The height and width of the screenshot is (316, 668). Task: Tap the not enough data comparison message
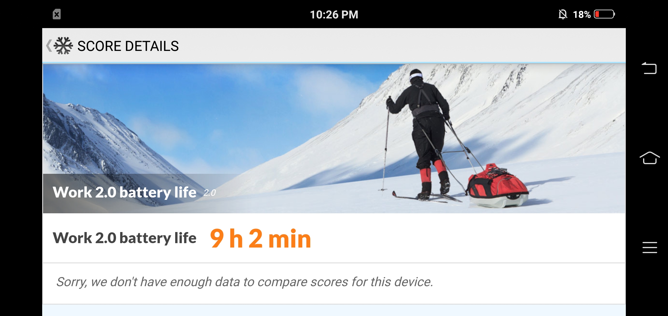[245, 282]
